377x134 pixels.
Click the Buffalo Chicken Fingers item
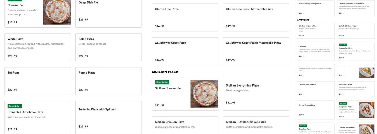click(355, 30)
